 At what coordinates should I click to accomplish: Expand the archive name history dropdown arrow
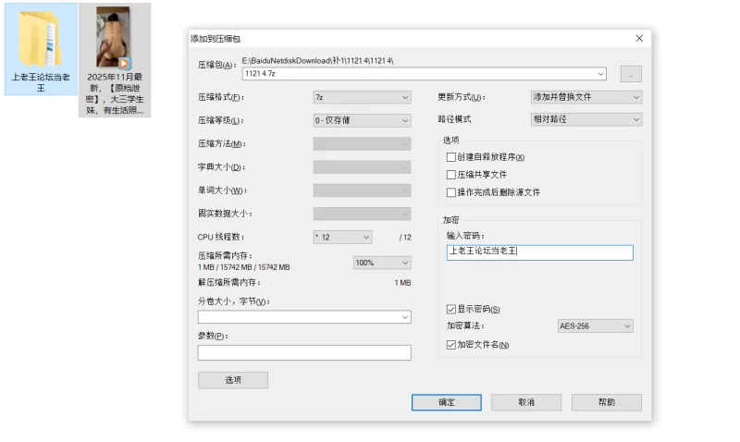(x=600, y=74)
